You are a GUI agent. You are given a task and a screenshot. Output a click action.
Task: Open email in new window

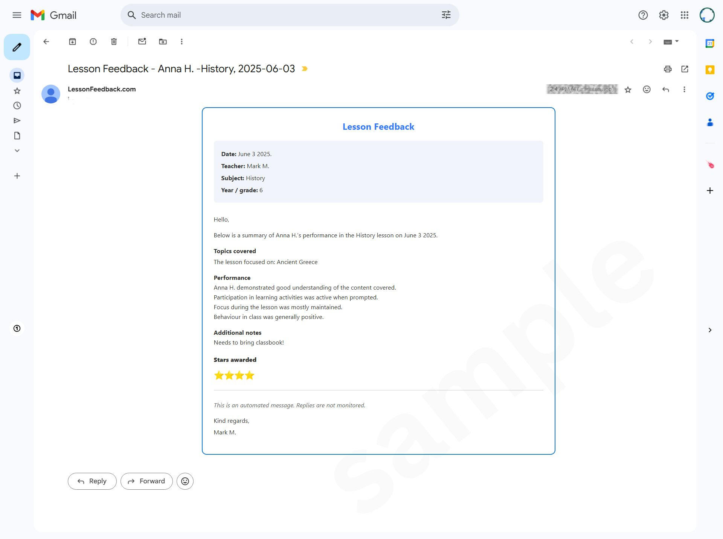click(685, 69)
